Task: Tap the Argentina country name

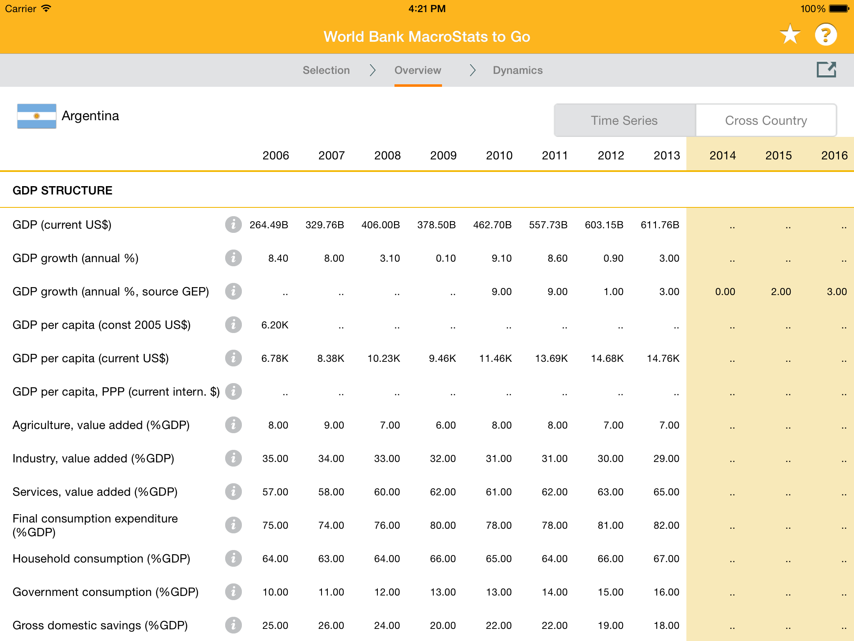Action: (90, 116)
